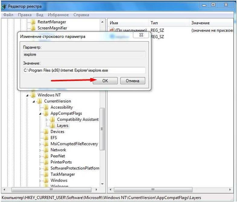This screenshot has height=202, width=237.
Task: Click the Имя column header
Action: (x=128, y=23)
